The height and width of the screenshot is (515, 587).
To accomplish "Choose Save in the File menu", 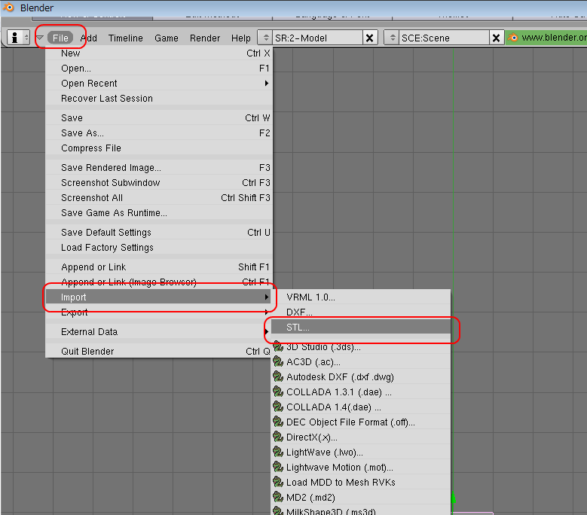I will [x=159, y=117].
